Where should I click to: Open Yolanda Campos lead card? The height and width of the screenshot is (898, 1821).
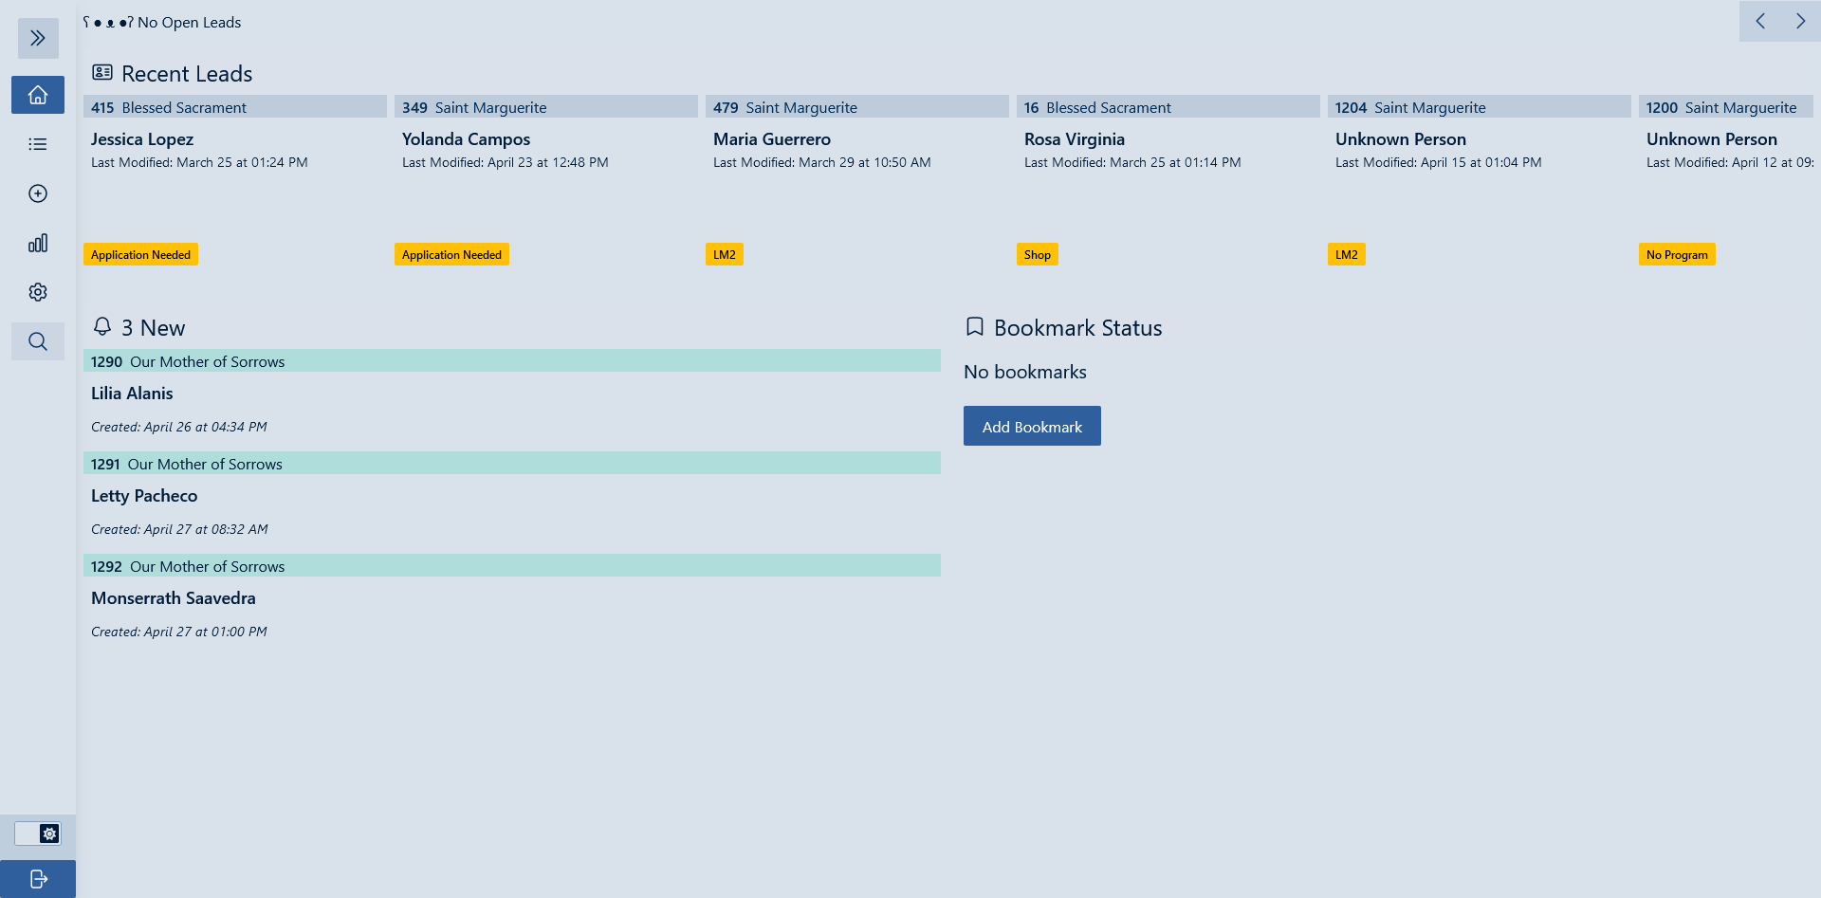click(x=466, y=139)
